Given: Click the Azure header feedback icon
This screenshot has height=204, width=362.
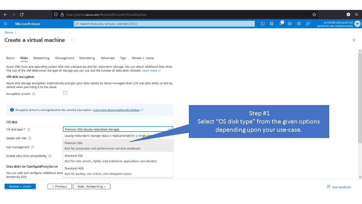Looking at the screenshot, I should [x=308, y=24].
